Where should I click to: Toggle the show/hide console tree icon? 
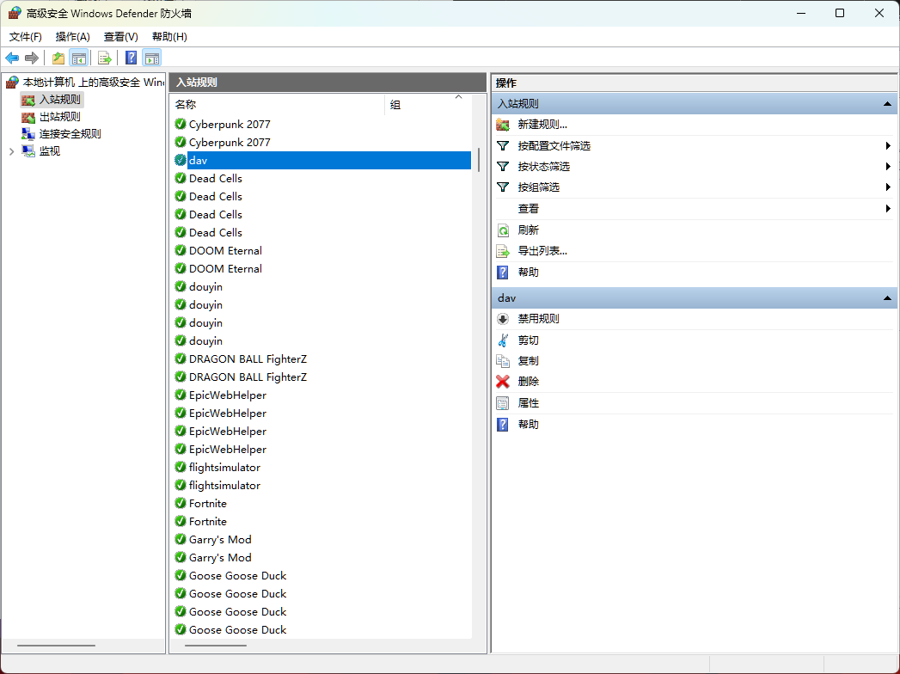click(78, 58)
